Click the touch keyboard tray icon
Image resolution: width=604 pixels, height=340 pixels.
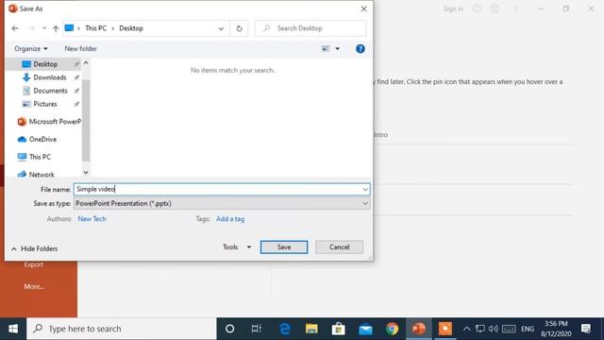tap(509, 329)
